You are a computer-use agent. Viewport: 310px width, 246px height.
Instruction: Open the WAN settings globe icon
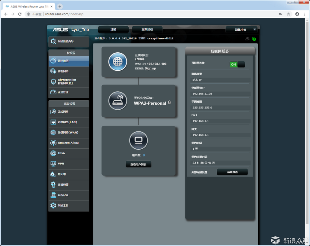53,132
